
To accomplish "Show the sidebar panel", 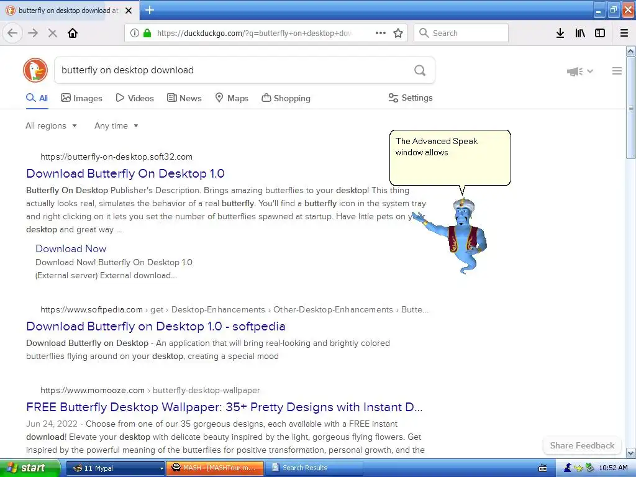I will (600, 33).
